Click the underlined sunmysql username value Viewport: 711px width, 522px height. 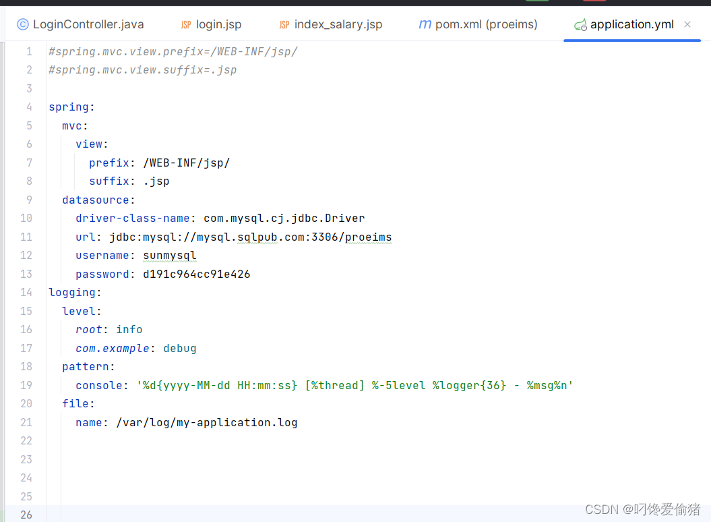tap(169, 255)
